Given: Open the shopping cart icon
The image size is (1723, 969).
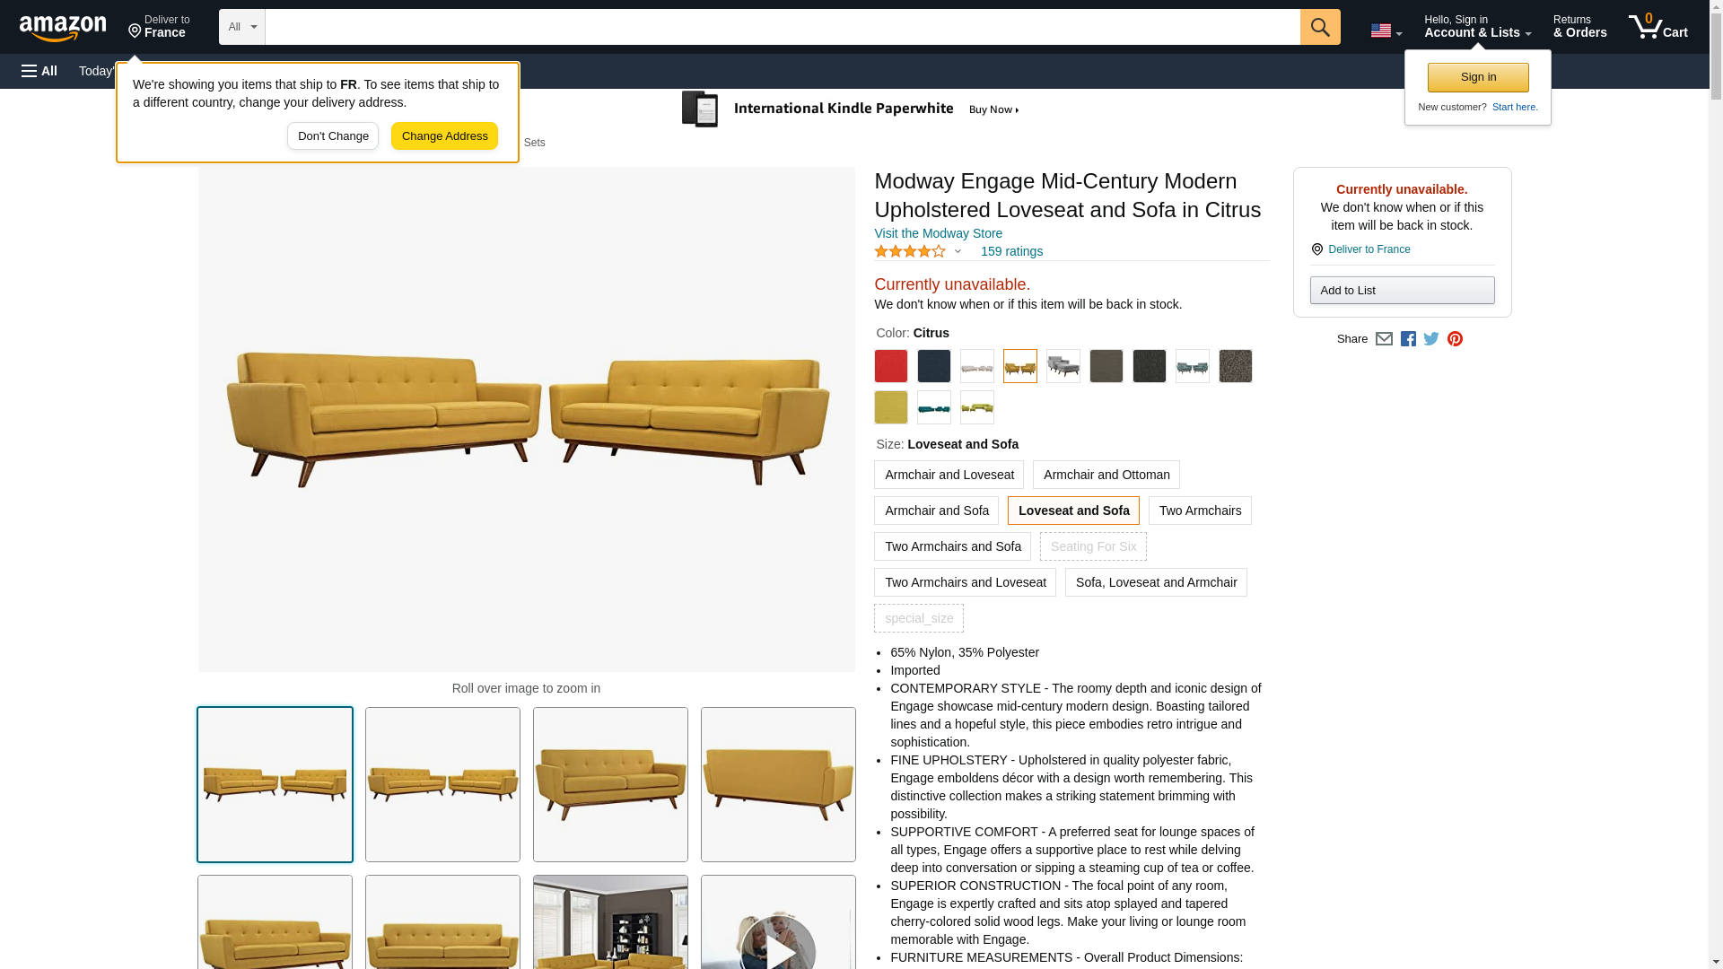Looking at the screenshot, I should click(x=1658, y=27).
